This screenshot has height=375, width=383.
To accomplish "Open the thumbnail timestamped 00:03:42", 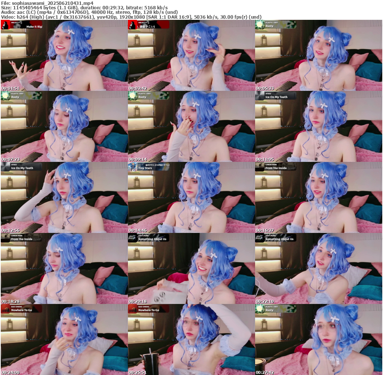I will [191, 55].
